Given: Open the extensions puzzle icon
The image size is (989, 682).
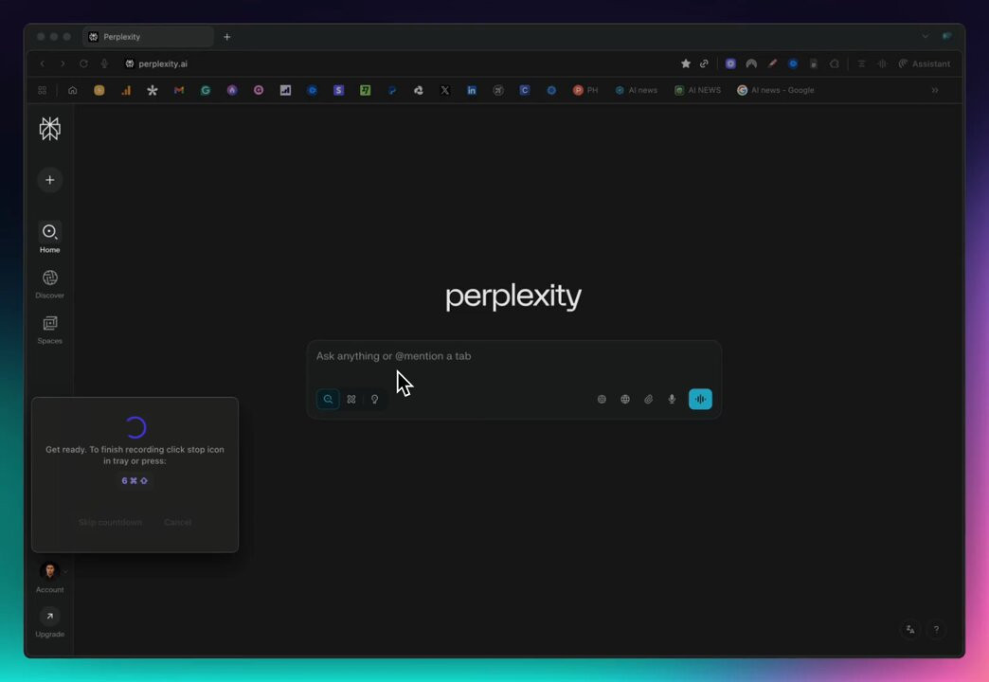Looking at the screenshot, I should pos(835,63).
